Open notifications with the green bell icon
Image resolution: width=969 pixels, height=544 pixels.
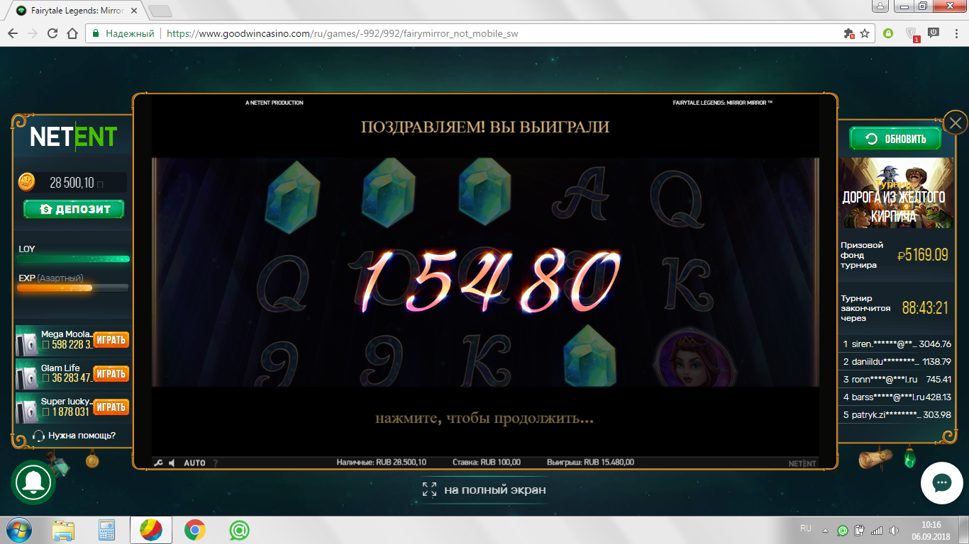[x=33, y=482]
